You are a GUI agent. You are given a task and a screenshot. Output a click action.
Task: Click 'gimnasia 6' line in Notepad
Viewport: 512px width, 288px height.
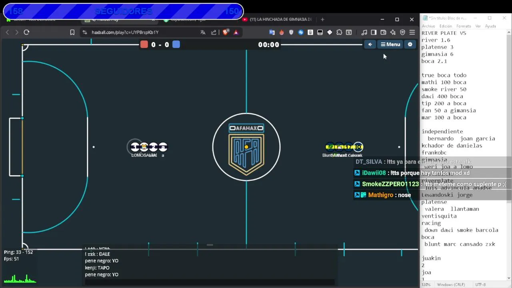[437, 54]
